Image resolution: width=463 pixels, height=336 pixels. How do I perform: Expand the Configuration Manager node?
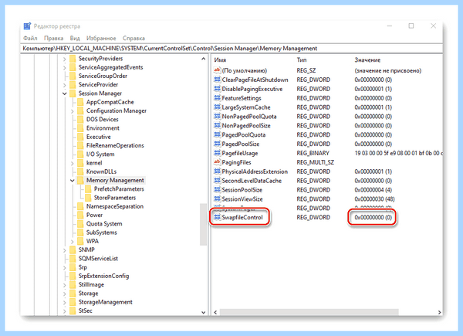[x=73, y=111]
